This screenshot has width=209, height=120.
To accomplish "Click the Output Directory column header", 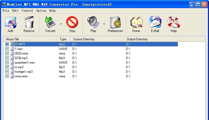I will click(151, 39).
